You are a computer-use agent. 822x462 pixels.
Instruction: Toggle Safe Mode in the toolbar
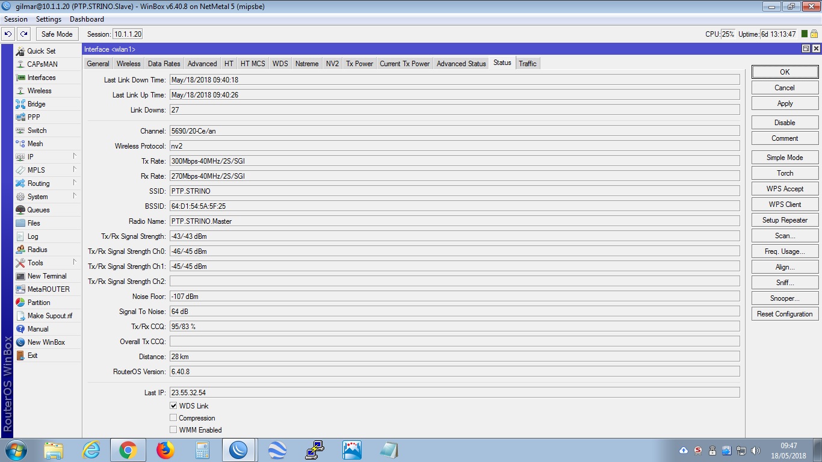click(x=57, y=34)
